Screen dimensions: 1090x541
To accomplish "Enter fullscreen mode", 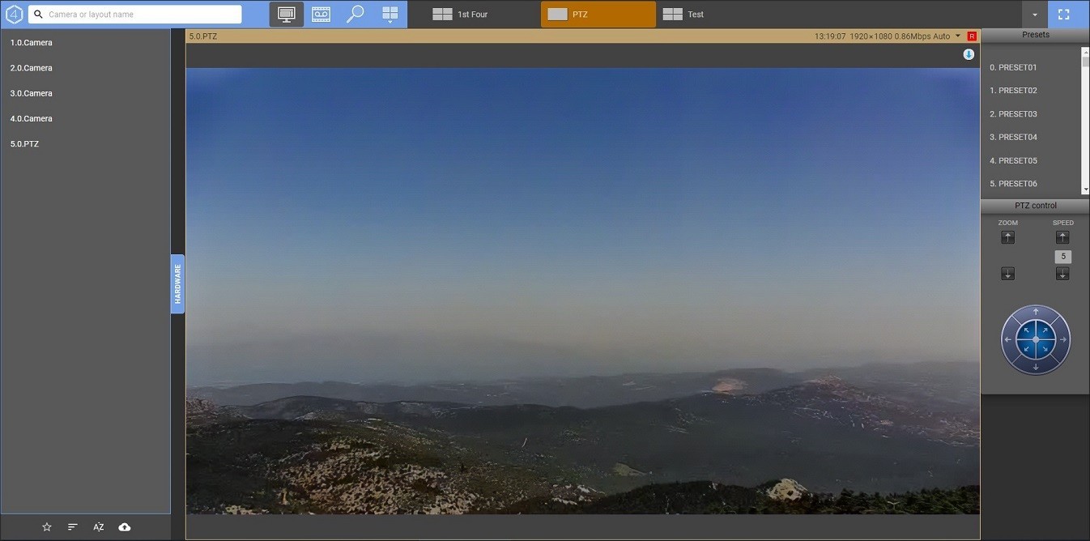I will (x=1063, y=15).
